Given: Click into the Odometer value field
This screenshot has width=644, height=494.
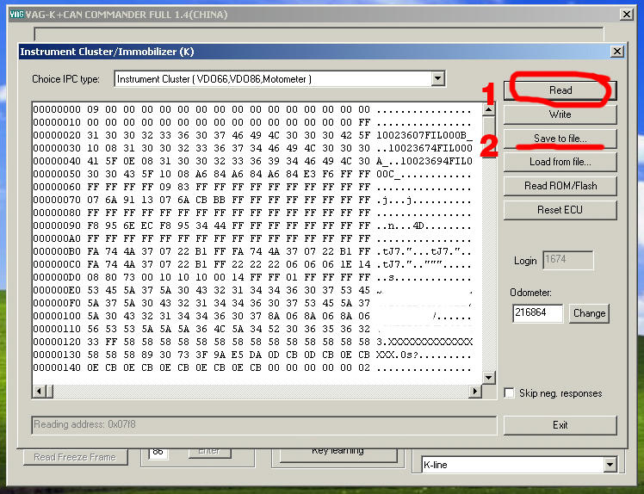Looking at the screenshot, I should 537,313.
